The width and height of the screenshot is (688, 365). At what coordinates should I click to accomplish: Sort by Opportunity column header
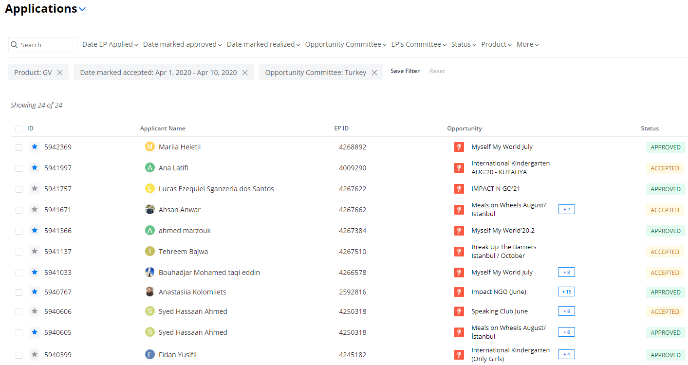[465, 128]
